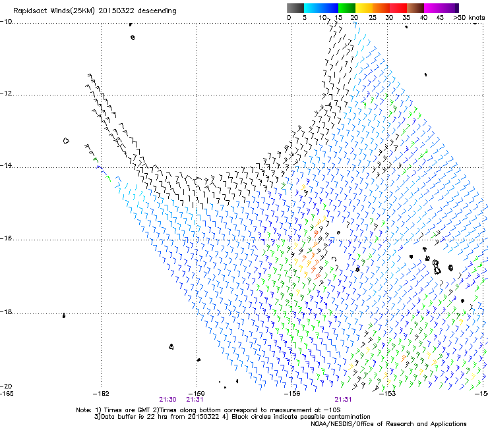Click the legend tick label '40'

click(x=423, y=18)
